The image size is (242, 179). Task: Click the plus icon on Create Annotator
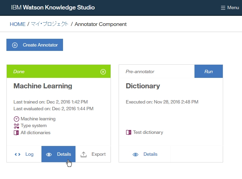pyautogui.click(x=15, y=45)
